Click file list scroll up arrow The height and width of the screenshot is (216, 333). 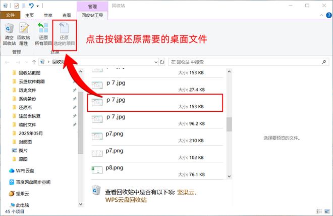click(229, 72)
